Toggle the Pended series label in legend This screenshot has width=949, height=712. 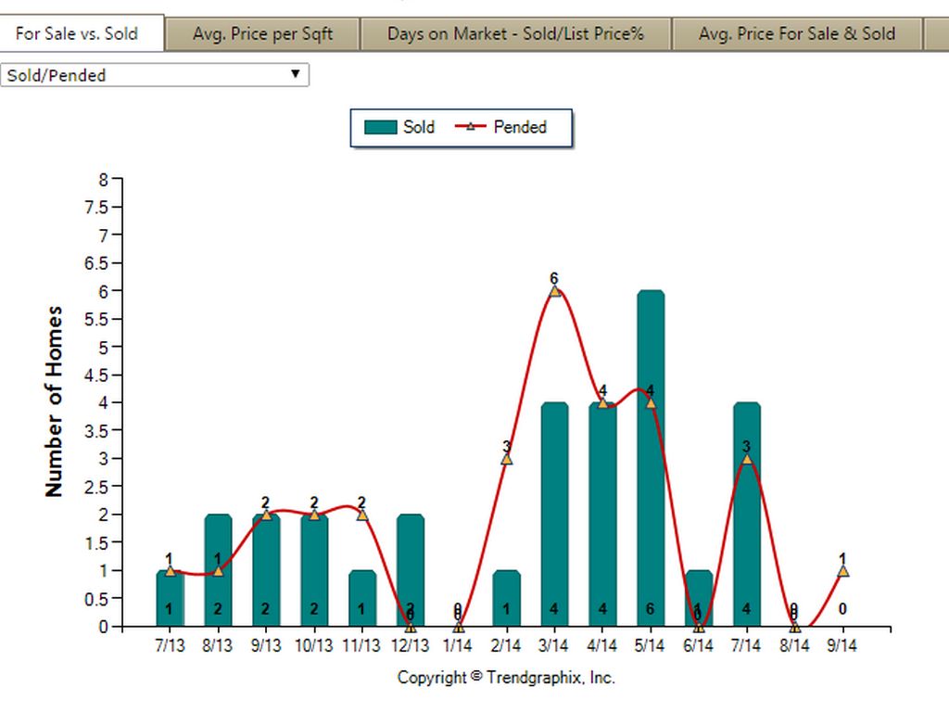pos(520,127)
